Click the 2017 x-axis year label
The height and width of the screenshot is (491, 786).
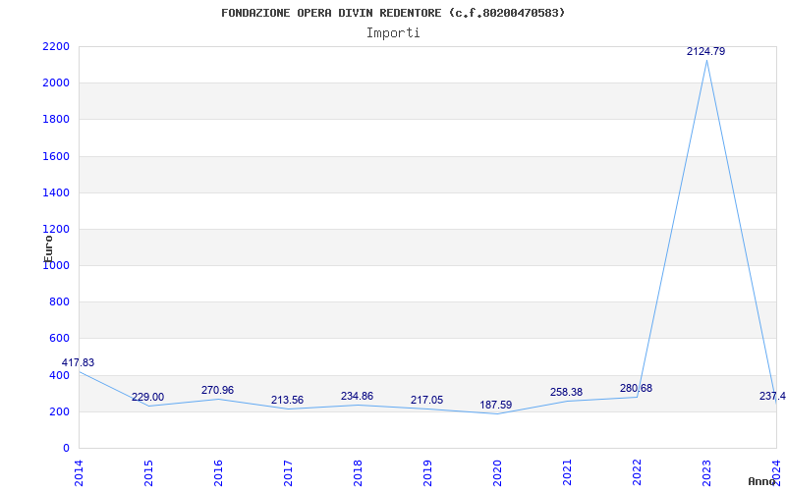pos(288,472)
